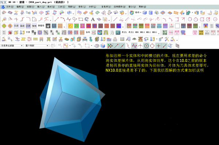Screen dimensions: 219x145
Task: Toggle Enable Snap Point option
Action: [110, 46]
